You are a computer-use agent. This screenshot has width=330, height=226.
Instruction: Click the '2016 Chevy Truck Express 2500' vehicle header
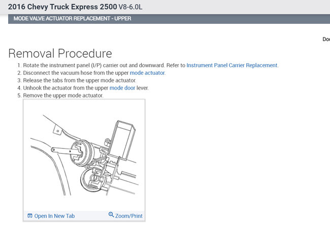coord(75,7)
